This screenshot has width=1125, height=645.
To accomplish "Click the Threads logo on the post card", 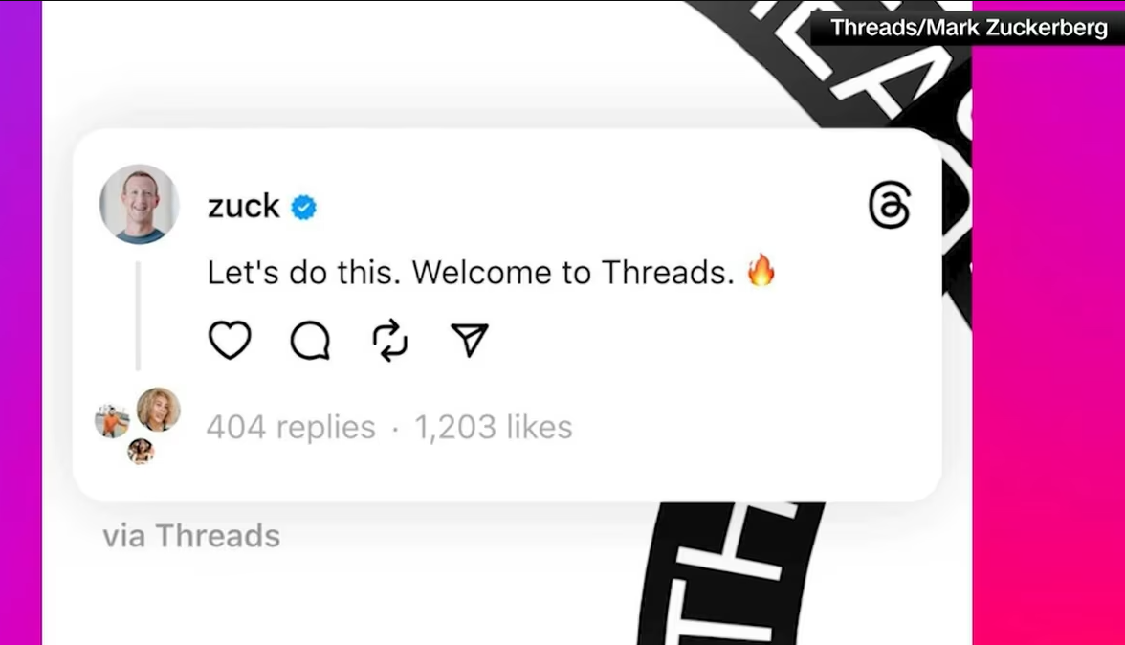I will pos(890,206).
